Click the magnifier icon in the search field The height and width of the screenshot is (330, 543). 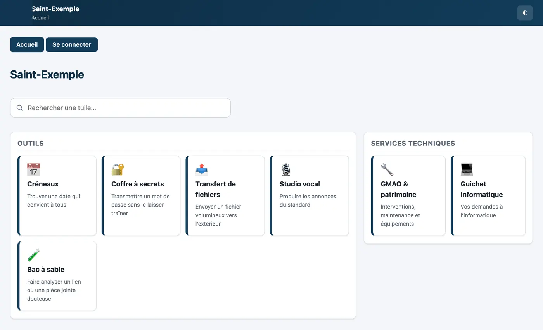coord(20,108)
